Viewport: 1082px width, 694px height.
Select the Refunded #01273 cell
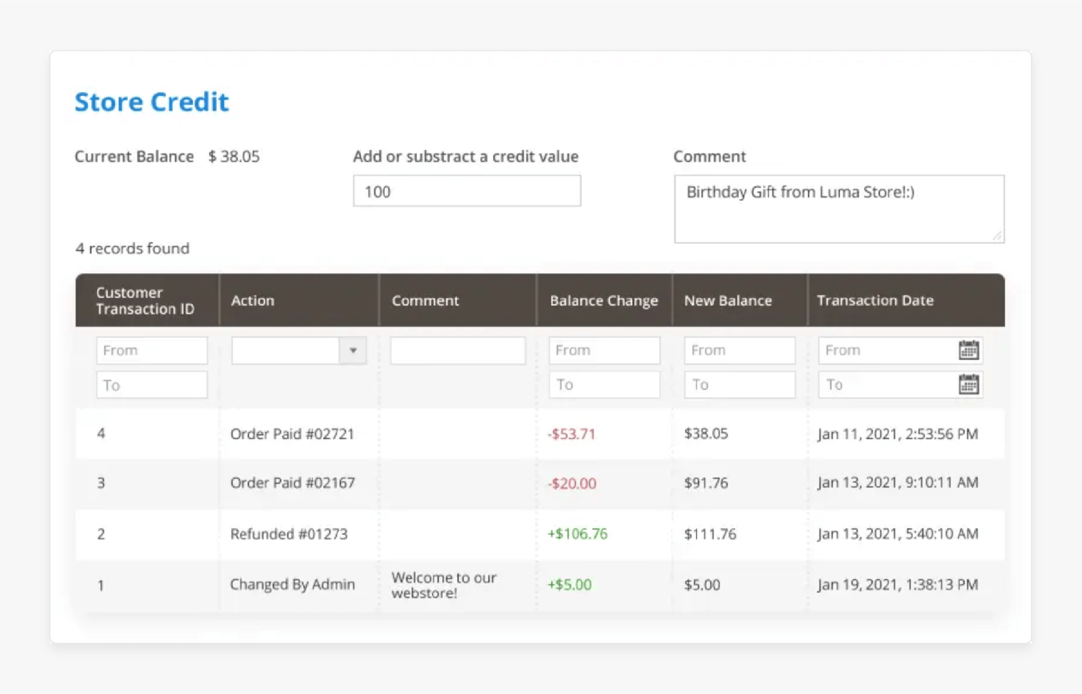289,534
